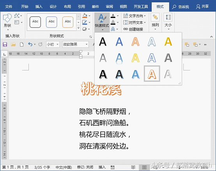Apply the orange outline Abc shape style
The width and height of the screenshot is (216, 171).
coord(68,22)
